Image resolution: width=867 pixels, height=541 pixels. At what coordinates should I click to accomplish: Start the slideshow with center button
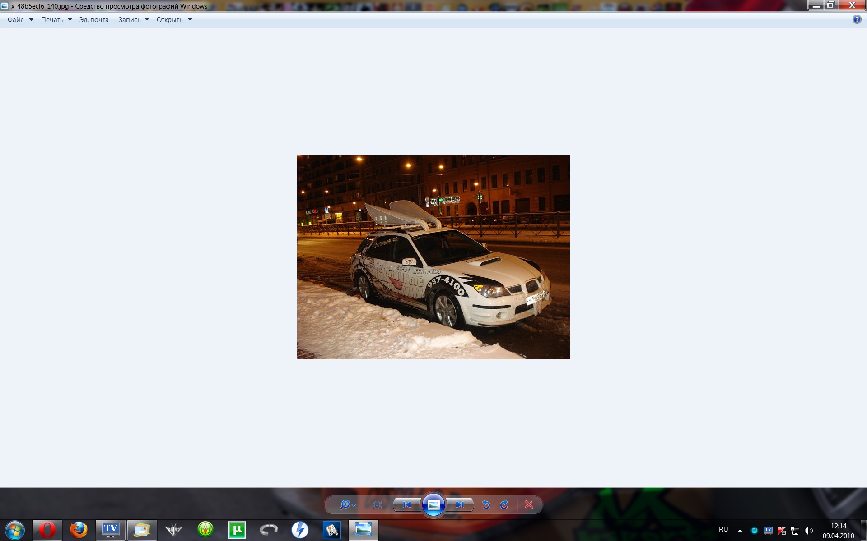433,504
